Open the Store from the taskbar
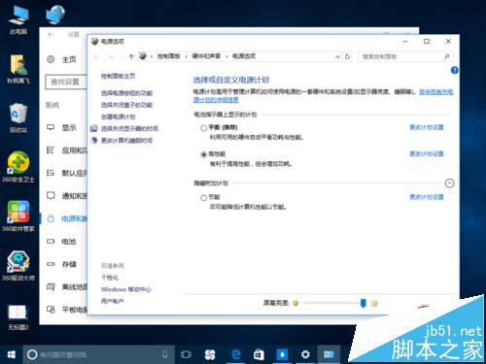Image resolution: width=486 pixels, height=364 pixels. point(259,354)
